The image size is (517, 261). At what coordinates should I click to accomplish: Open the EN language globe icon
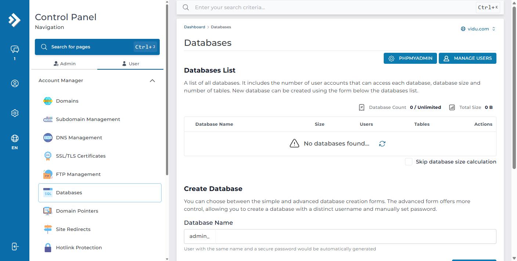click(15, 139)
